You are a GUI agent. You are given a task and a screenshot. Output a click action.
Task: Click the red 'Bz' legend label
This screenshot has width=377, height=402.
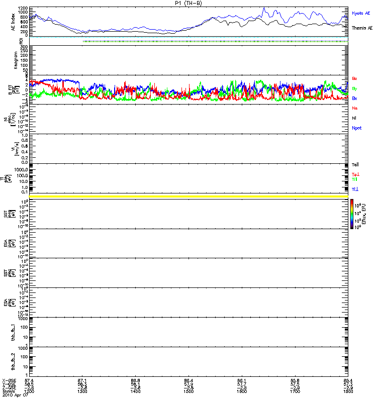tap(354, 78)
